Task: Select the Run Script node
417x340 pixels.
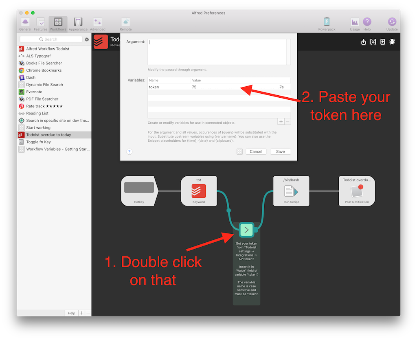Action: point(291,191)
